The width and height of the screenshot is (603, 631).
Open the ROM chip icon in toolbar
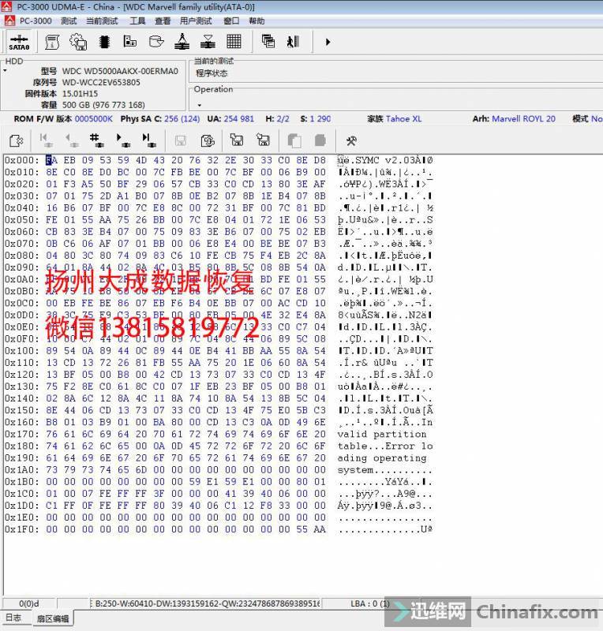point(104,42)
